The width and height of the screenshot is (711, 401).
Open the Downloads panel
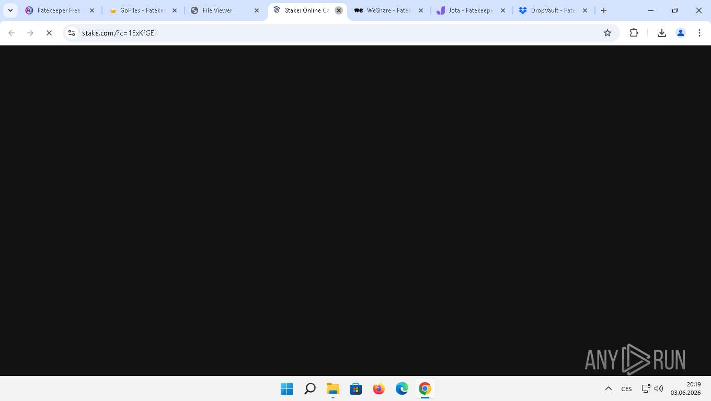[661, 33]
